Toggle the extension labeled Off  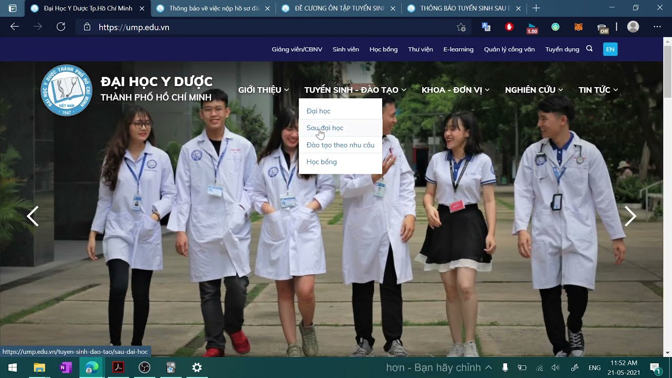[603, 28]
